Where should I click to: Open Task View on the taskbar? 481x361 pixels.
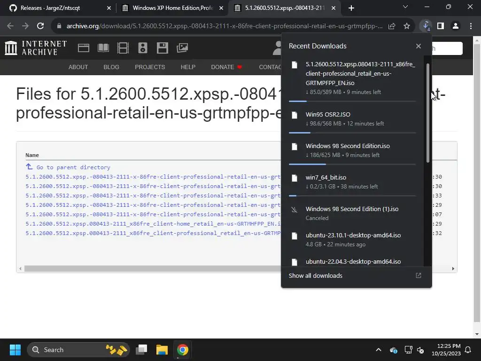pos(142,350)
